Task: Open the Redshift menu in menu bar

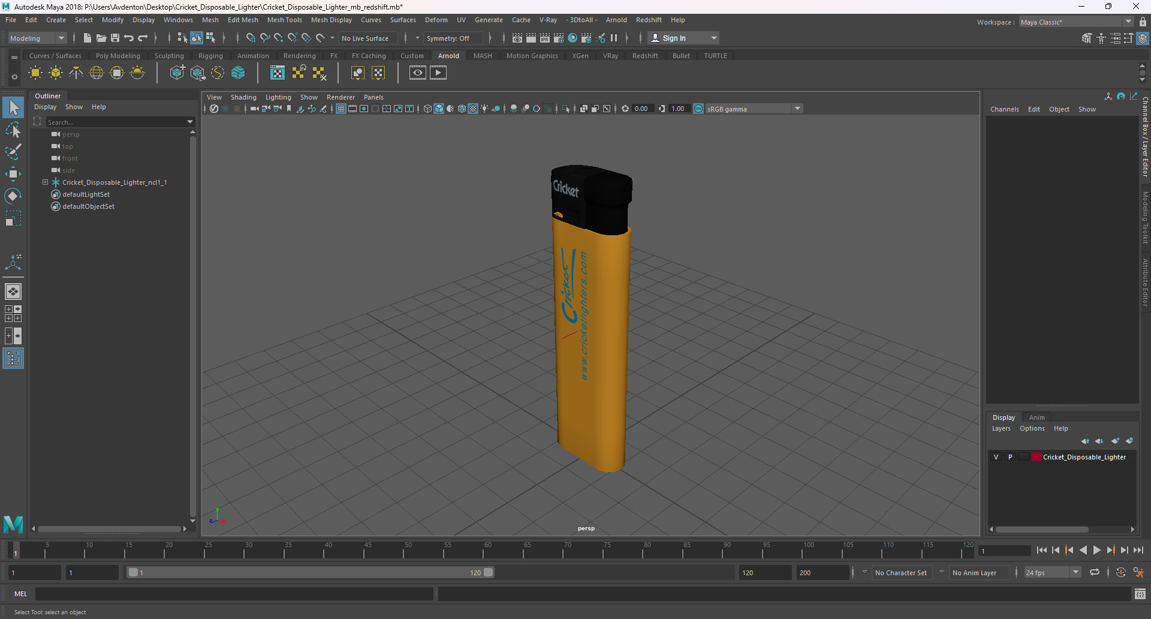Action: tap(649, 20)
